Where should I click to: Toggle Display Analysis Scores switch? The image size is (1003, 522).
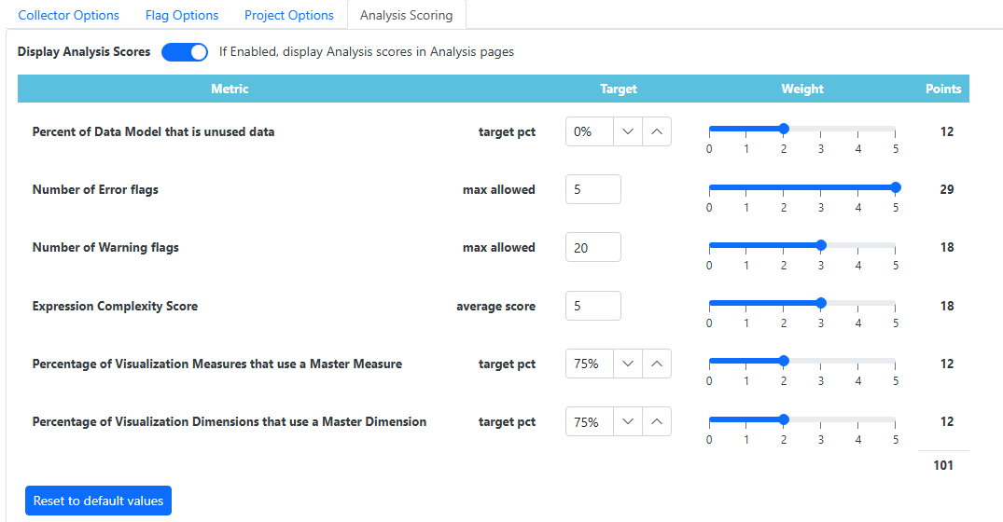(185, 52)
